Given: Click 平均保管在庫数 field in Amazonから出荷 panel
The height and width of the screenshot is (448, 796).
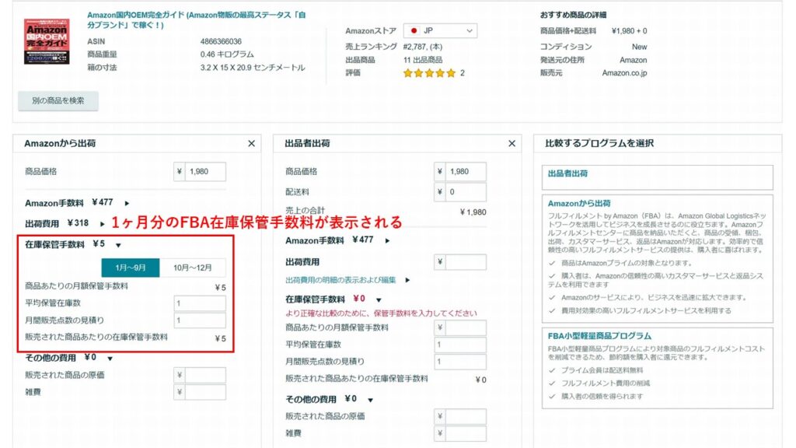Looking at the screenshot, I should pyautogui.click(x=200, y=303).
